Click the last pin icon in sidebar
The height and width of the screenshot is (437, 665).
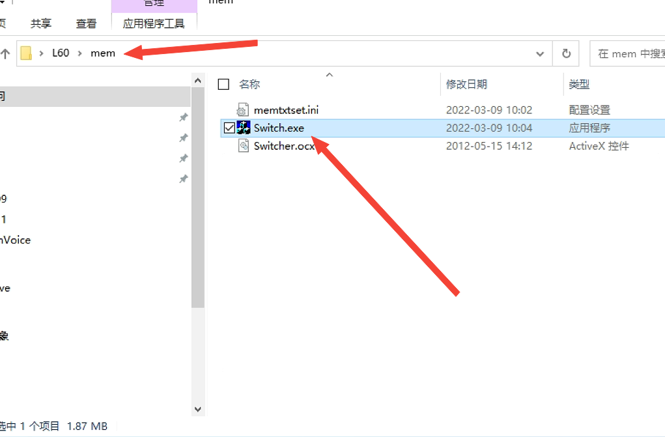coord(183,179)
